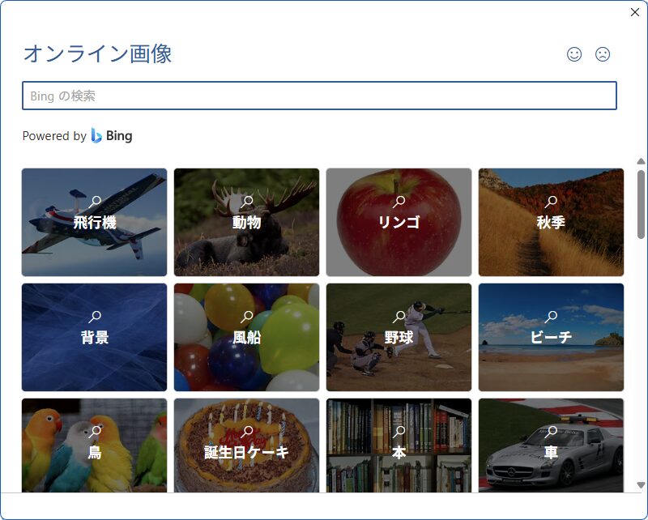Open the ビーチ beach category tile
Screen dimensions: 648x520
(x=551, y=337)
